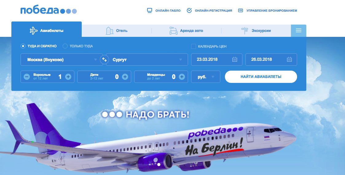345x175 pixels.
Task: Click the return date calendar icon
Action: [289, 59]
